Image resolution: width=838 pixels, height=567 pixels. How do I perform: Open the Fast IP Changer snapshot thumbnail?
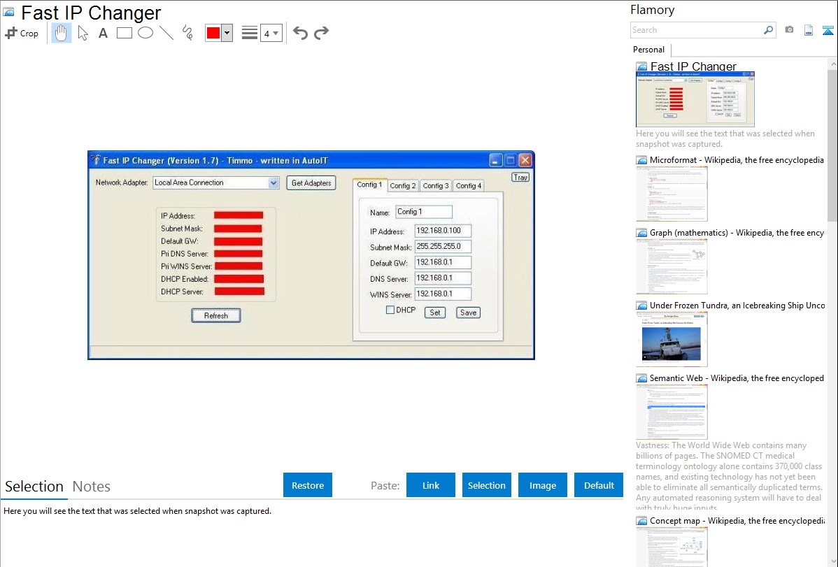[x=695, y=99]
